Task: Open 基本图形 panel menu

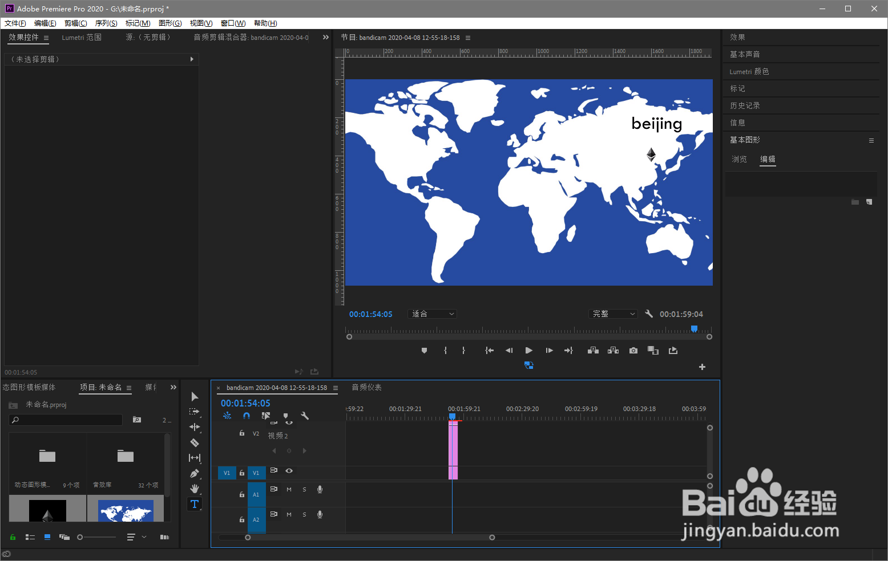Action: pos(871,140)
